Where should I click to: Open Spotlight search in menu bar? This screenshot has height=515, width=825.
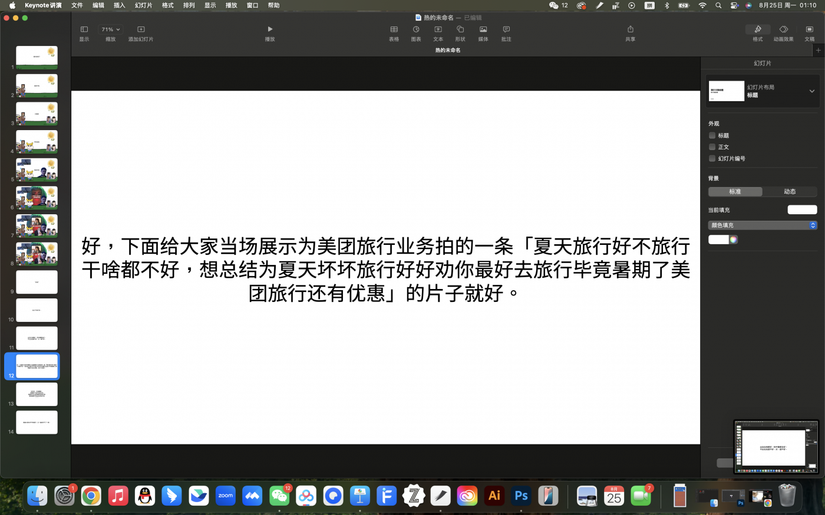pos(718,5)
